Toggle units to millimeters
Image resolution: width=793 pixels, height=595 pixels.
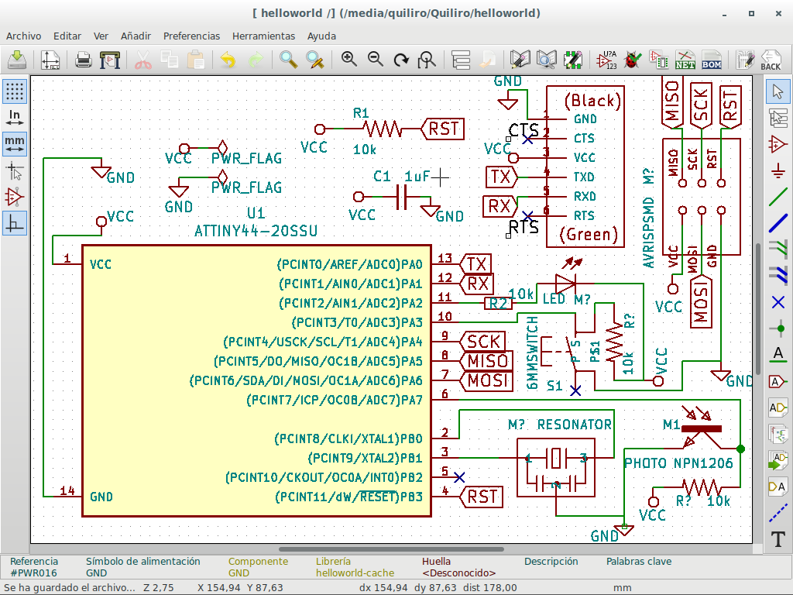14,143
